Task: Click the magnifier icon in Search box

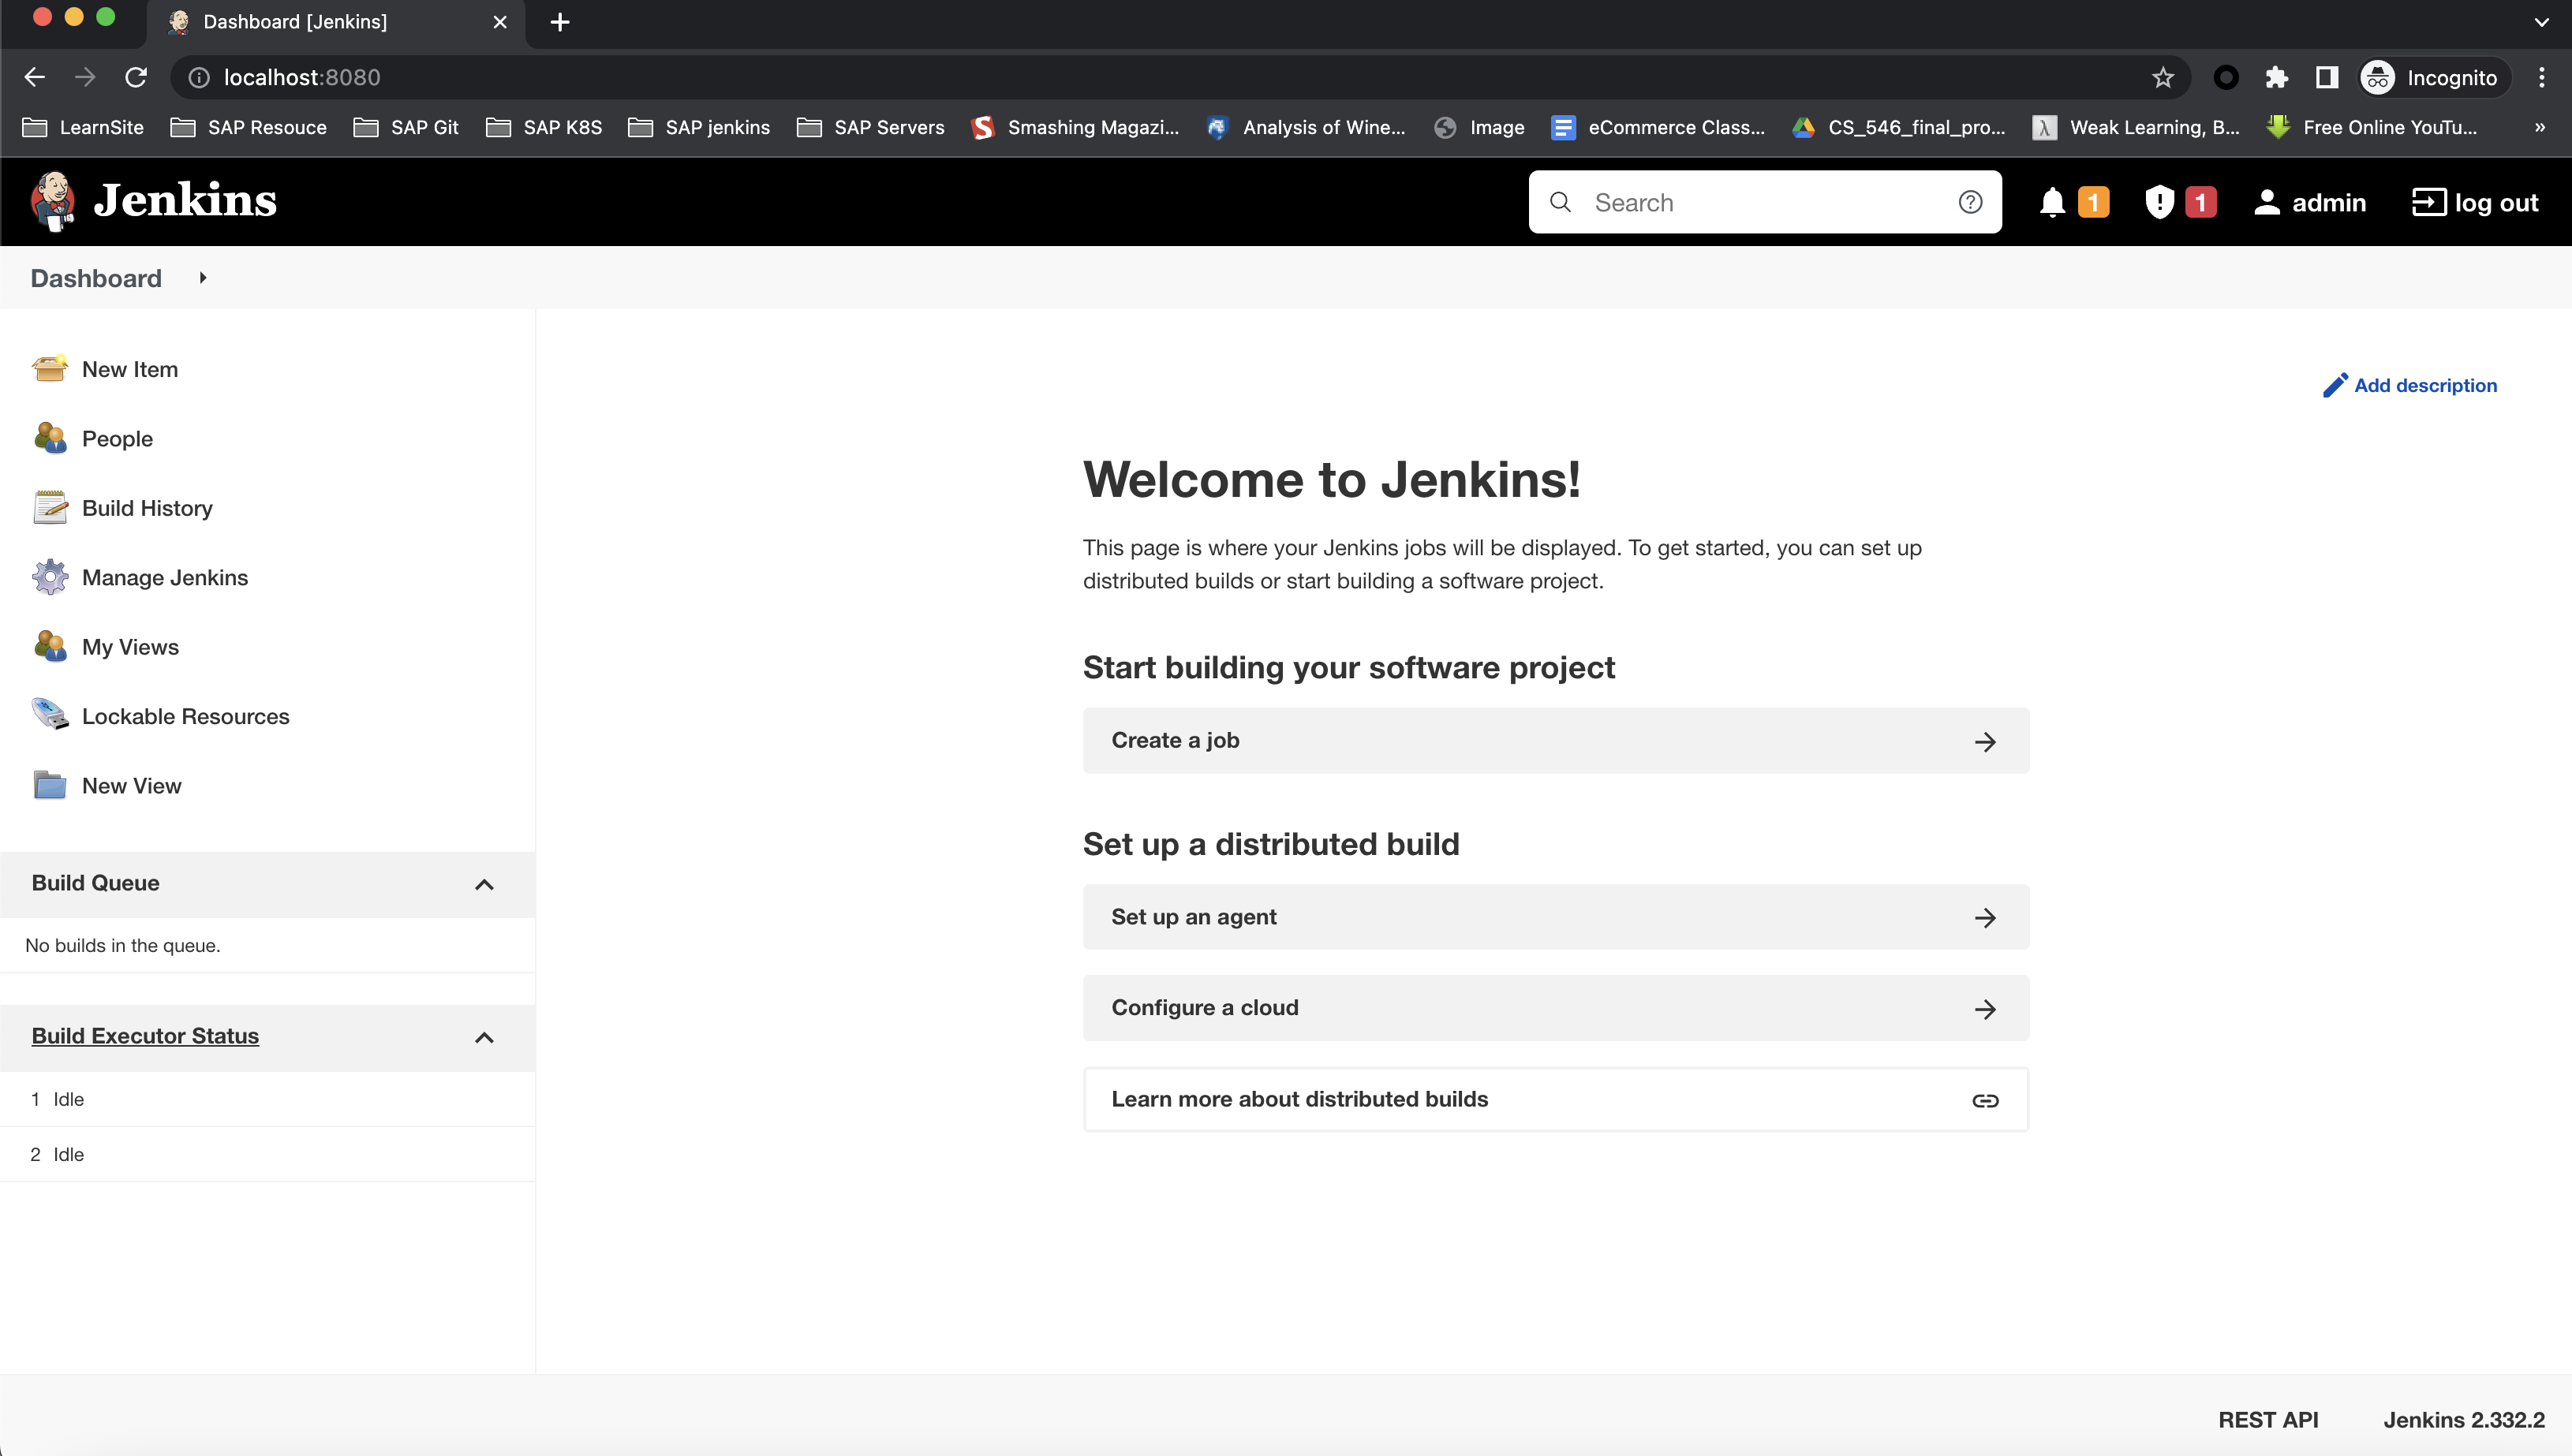Action: [1560, 202]
